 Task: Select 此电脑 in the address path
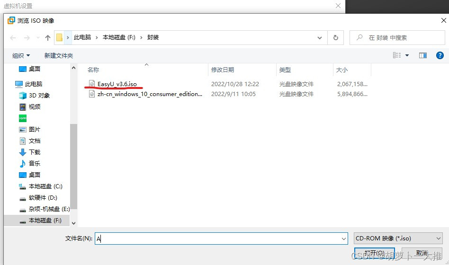point(82,37)
